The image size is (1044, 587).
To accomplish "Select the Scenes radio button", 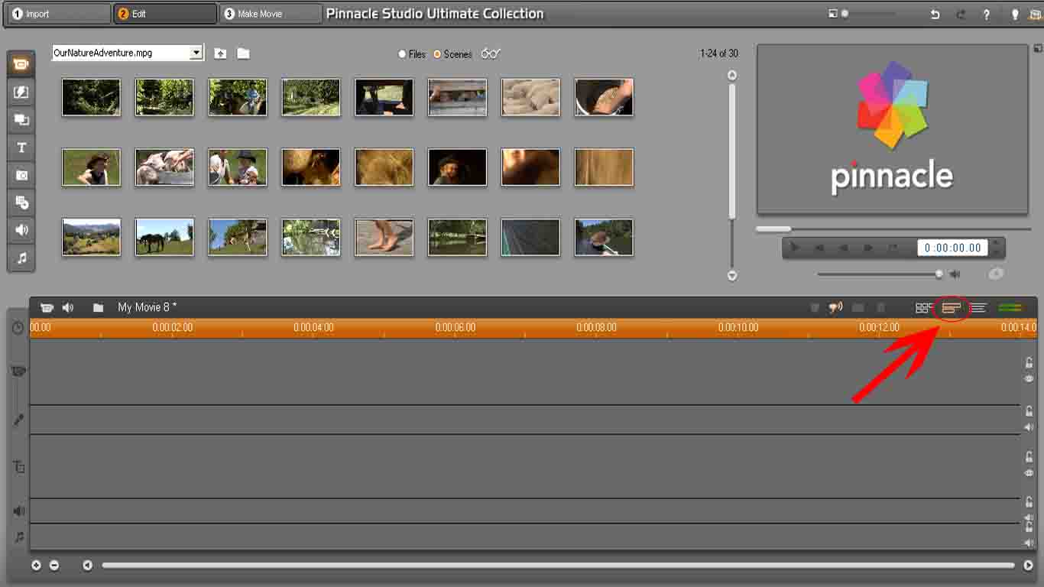I will click(437, 54).
